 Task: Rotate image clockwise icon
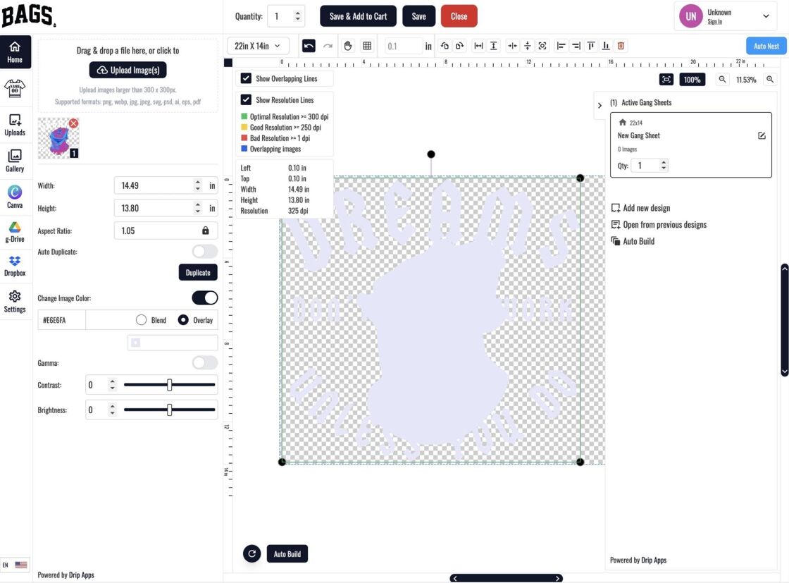tap(459, 46)
